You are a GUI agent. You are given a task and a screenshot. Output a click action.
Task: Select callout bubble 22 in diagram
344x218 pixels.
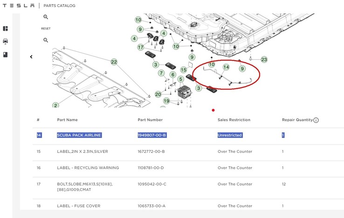coord(114,61)
